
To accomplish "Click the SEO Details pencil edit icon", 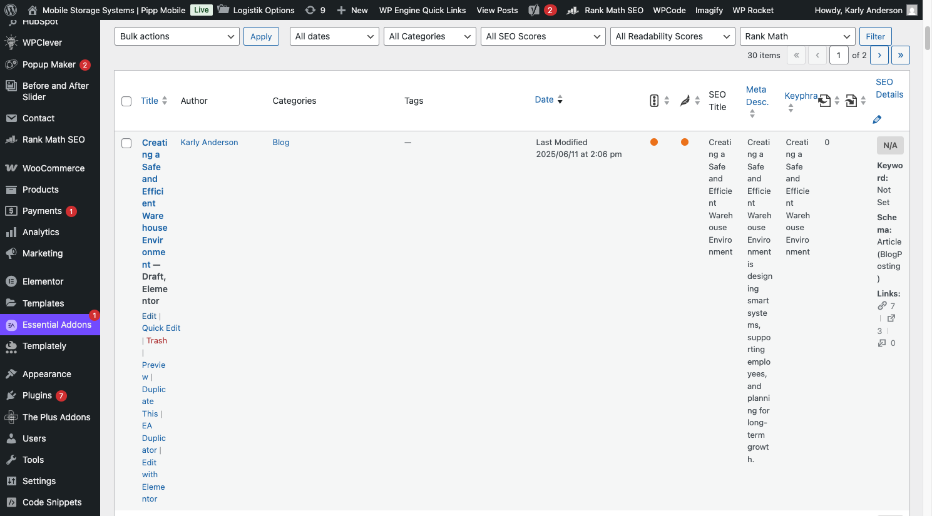I will click(x=877, y=119).
